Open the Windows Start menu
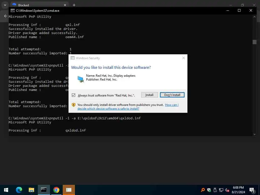 coord(6,190)
